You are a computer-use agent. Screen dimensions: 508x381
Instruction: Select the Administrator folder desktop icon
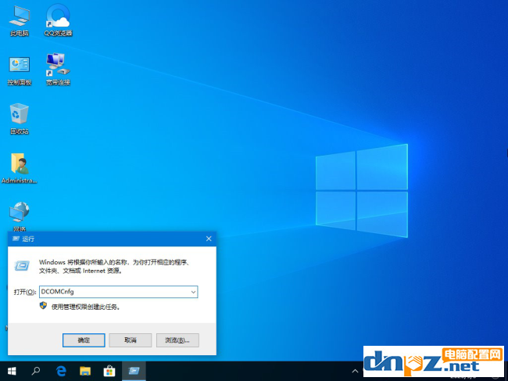(20, 168)
